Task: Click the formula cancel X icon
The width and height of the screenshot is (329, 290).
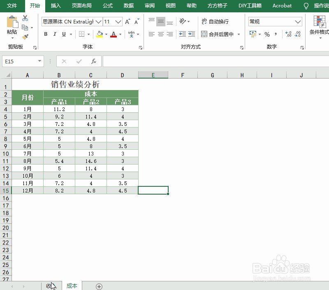Action: [64, 61]
